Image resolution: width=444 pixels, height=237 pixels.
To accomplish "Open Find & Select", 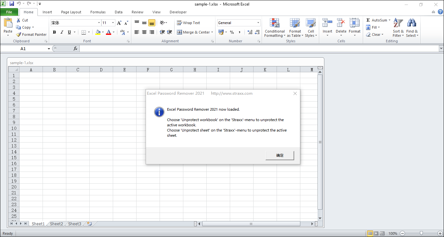I will tap(412, 28).
